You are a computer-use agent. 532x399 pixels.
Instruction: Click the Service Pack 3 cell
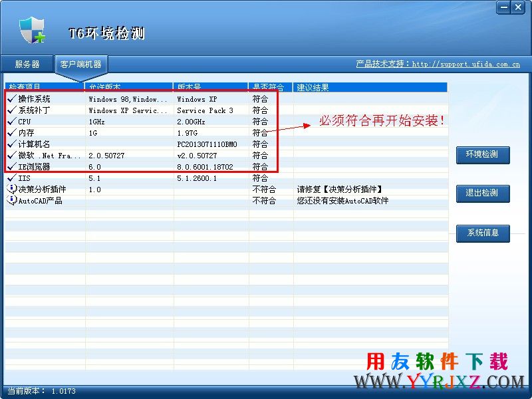(205, 110)
